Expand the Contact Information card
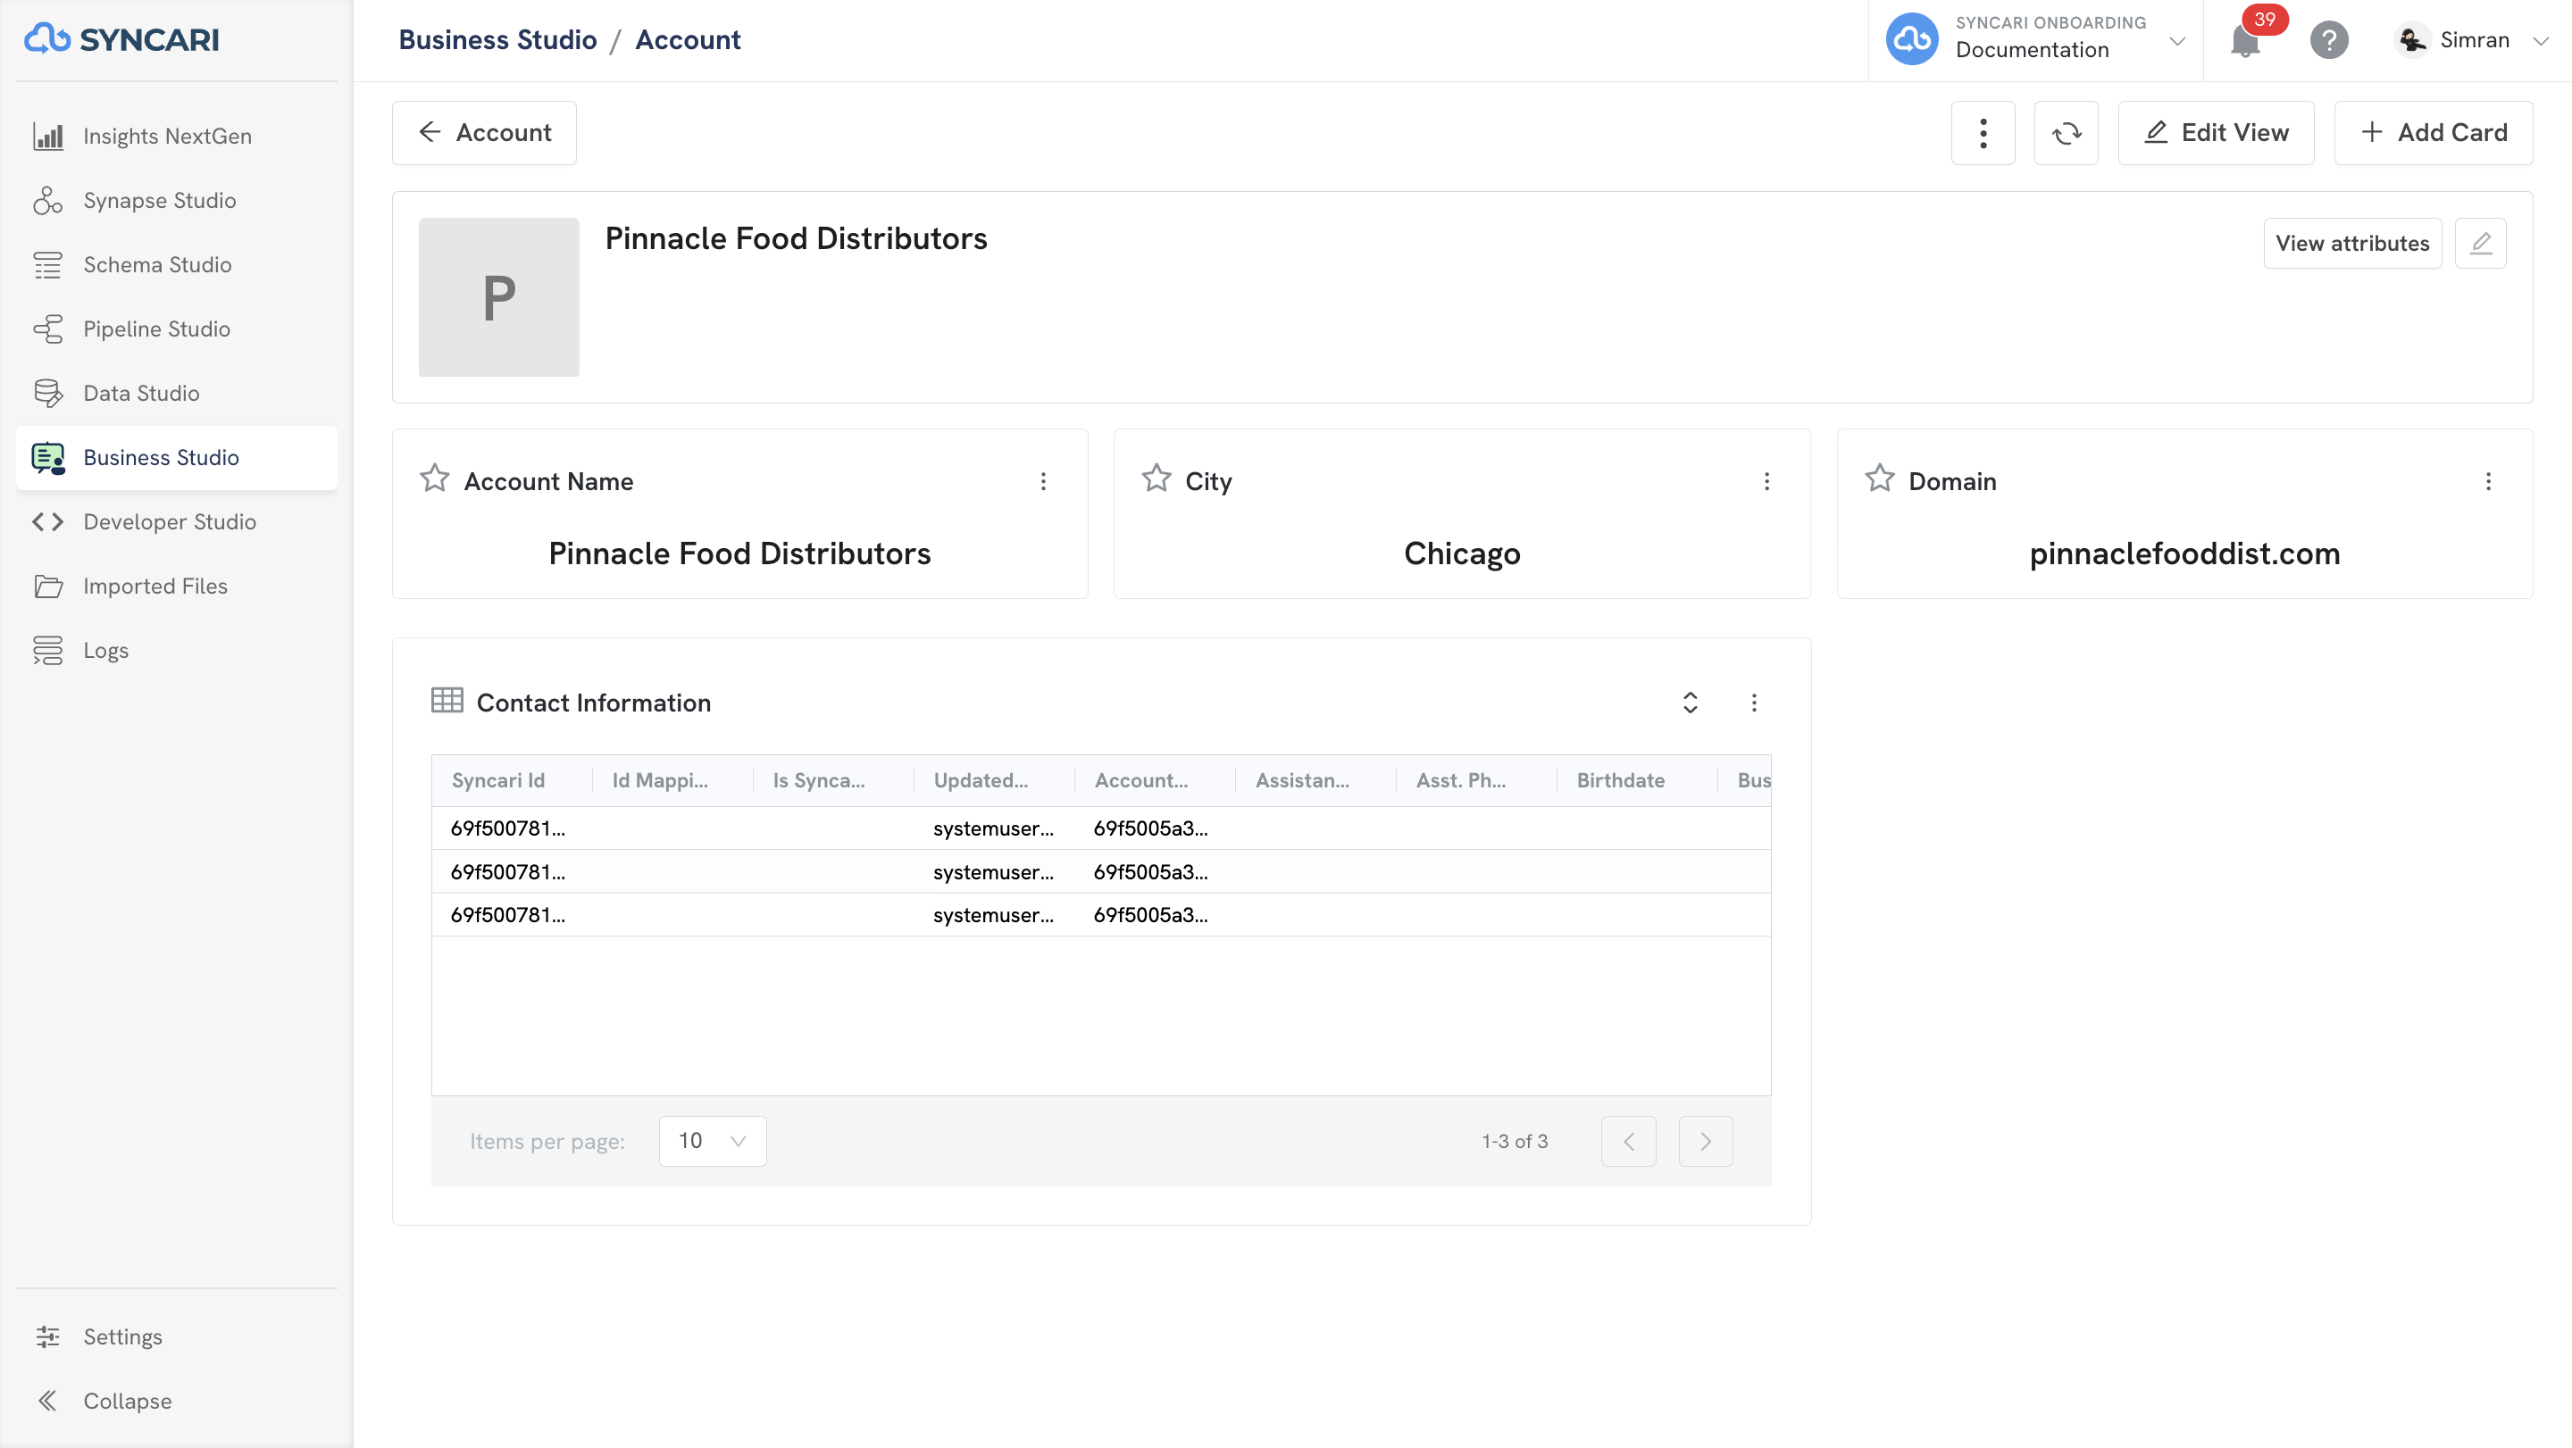This screenshot has width=2572, height=1448. click(1691, 703)
